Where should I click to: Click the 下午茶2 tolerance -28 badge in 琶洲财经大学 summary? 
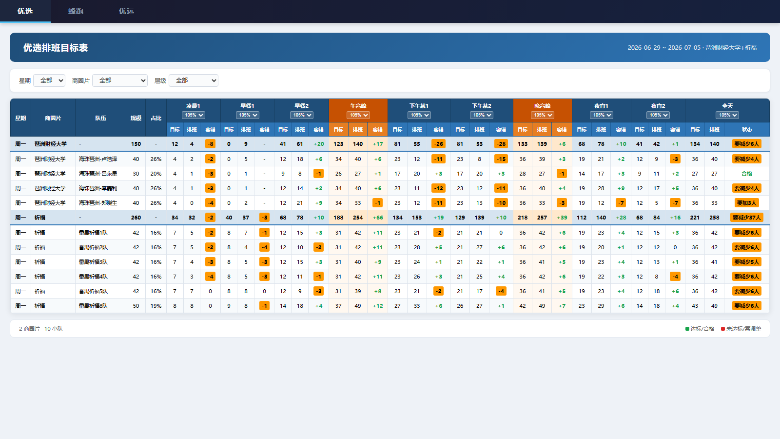coord(501,144)
